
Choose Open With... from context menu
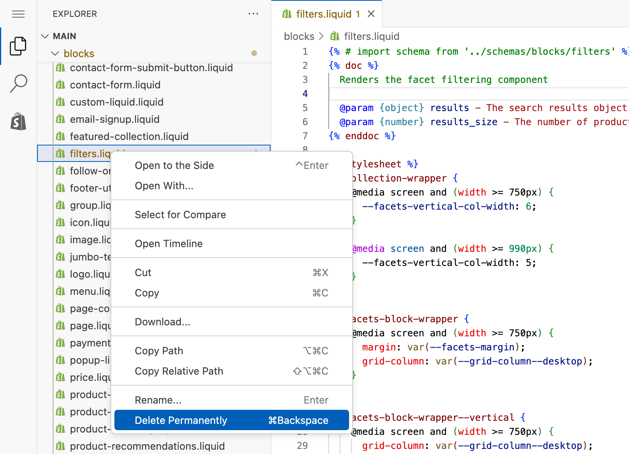point(232,186)
